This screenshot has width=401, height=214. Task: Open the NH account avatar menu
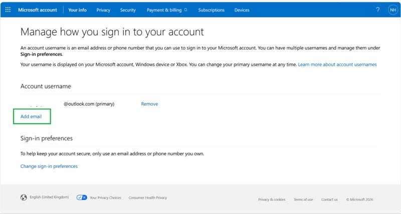(x=393, y=10)
